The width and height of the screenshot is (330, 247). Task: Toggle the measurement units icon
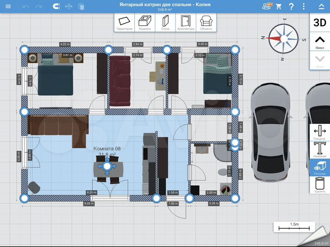[69, 7]
